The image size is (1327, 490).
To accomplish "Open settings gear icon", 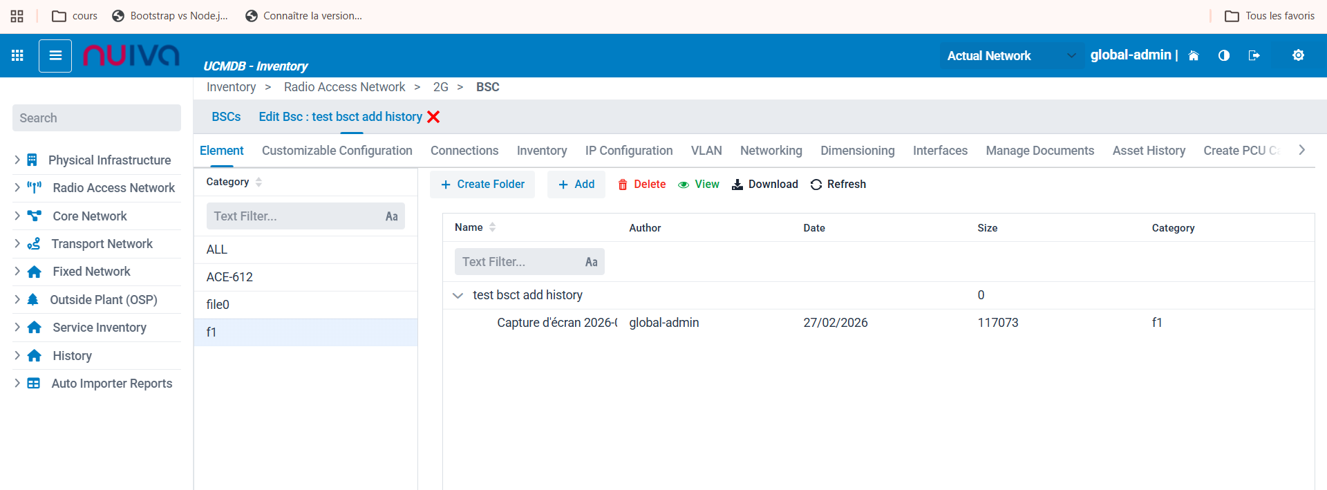I will 1298,55.
